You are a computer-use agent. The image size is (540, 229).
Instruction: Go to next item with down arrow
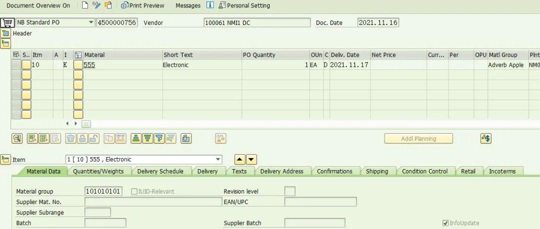[251, 160]
